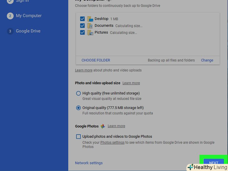Screen dimensions: 228x171
Task: Click the Desktop folder name
Action: pos(101,19)
